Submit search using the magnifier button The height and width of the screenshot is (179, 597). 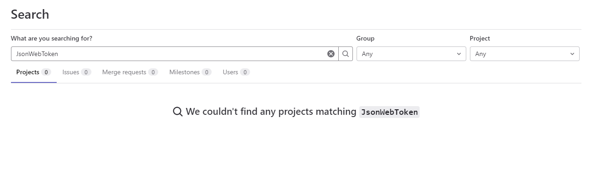[346, 54]
